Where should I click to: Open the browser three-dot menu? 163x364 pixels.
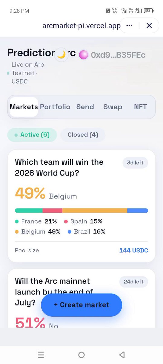pos(129,25)
